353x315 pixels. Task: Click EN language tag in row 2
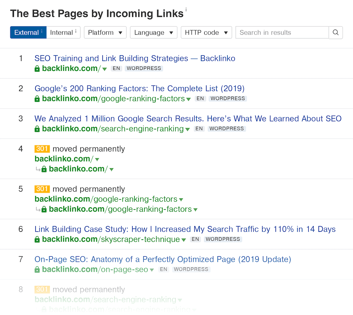click(x=200, y=99)
